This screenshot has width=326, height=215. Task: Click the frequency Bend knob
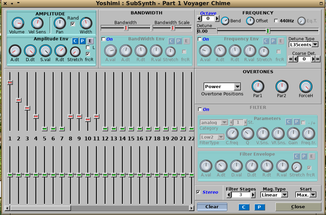(x=225, y=21)
